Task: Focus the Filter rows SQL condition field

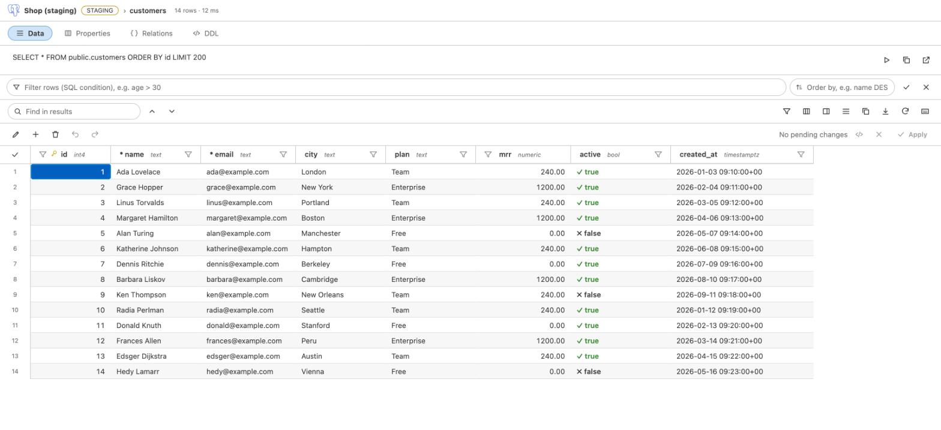Action: tap(396, 88)
